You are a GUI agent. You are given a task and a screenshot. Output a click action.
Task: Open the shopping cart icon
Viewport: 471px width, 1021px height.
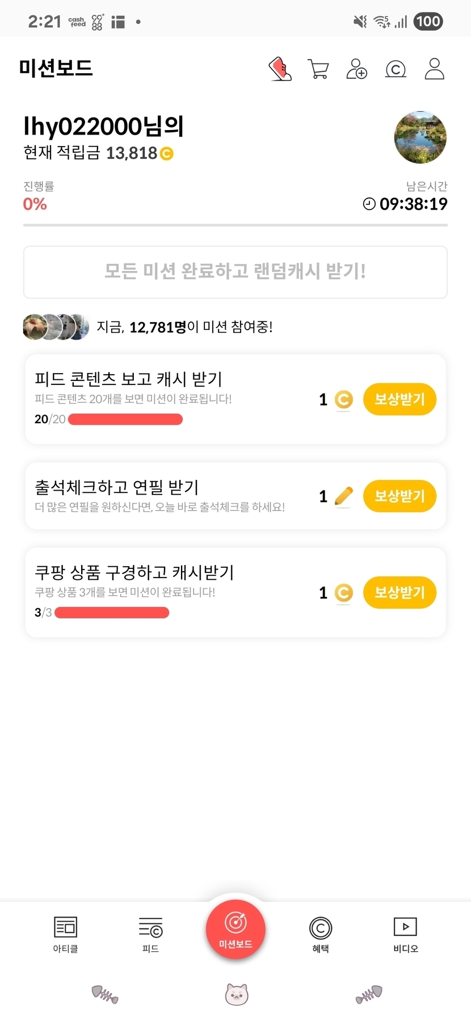pyautogui.click(x=318, y=69)
